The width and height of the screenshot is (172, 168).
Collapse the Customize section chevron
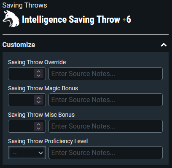click(x=164, y=45)
